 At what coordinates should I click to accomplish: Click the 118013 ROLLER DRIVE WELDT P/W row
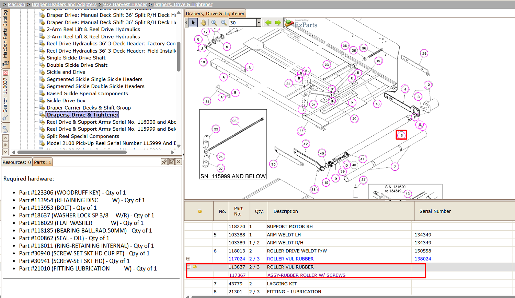[350, 251]
